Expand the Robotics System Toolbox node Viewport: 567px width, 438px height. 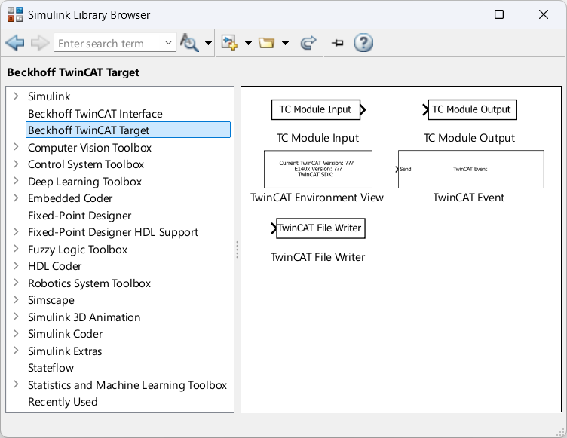click(x=16, y=283)
